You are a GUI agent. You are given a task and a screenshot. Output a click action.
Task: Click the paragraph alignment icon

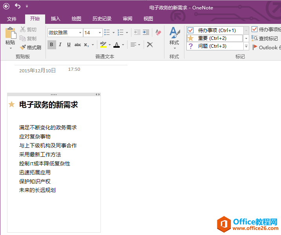[133, 45]
